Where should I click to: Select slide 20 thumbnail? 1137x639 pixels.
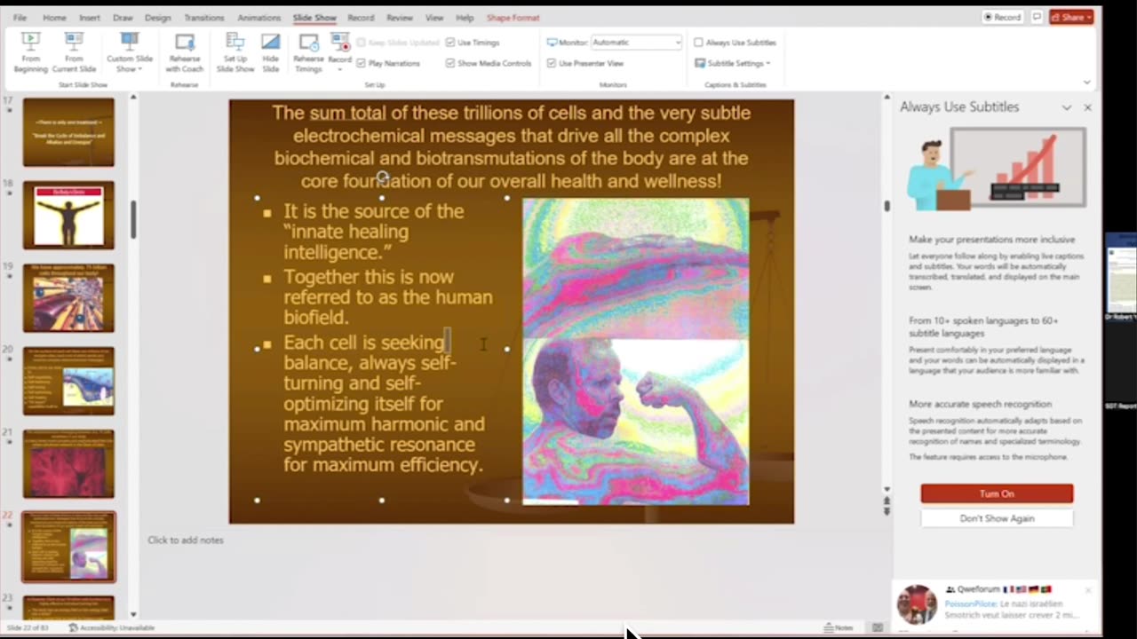pos(68,380)
